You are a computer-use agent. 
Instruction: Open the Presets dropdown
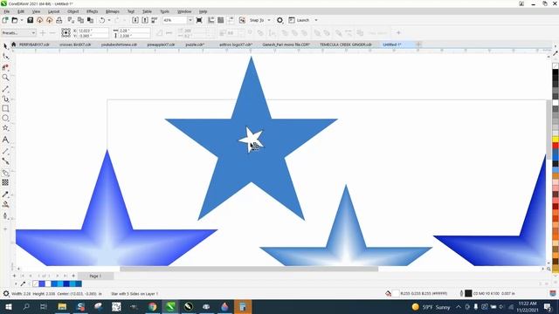tap(18, 33)
